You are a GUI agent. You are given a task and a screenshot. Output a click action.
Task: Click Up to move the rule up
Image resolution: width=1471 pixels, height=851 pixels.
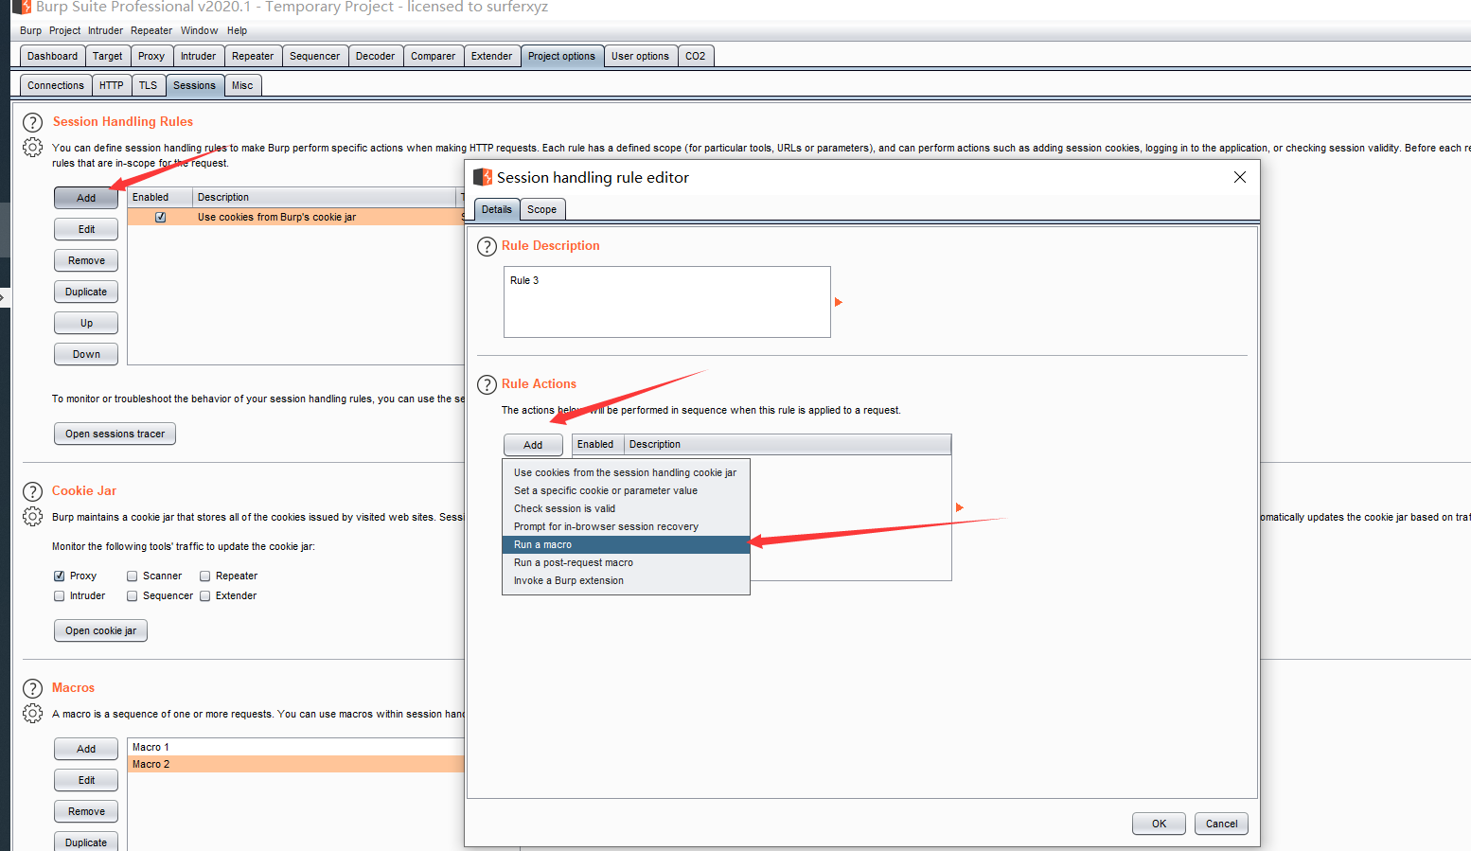pos(86,323)
